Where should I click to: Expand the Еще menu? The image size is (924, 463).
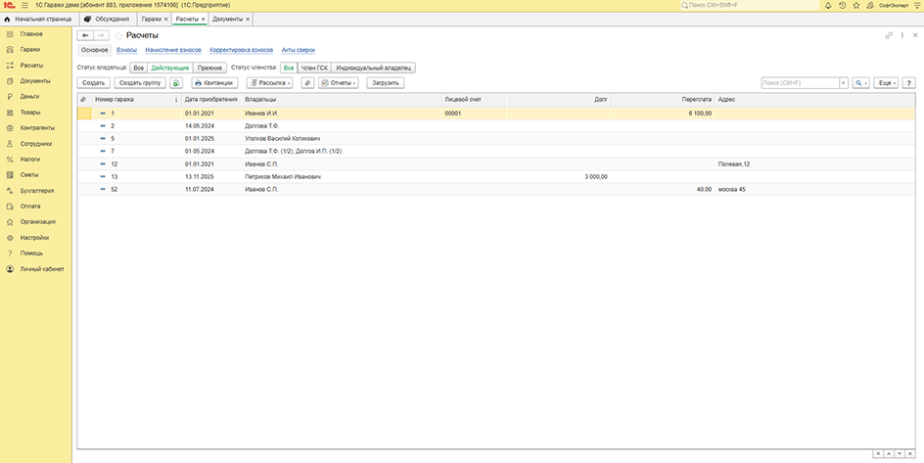pyautogui.click(x=887, y=83)
